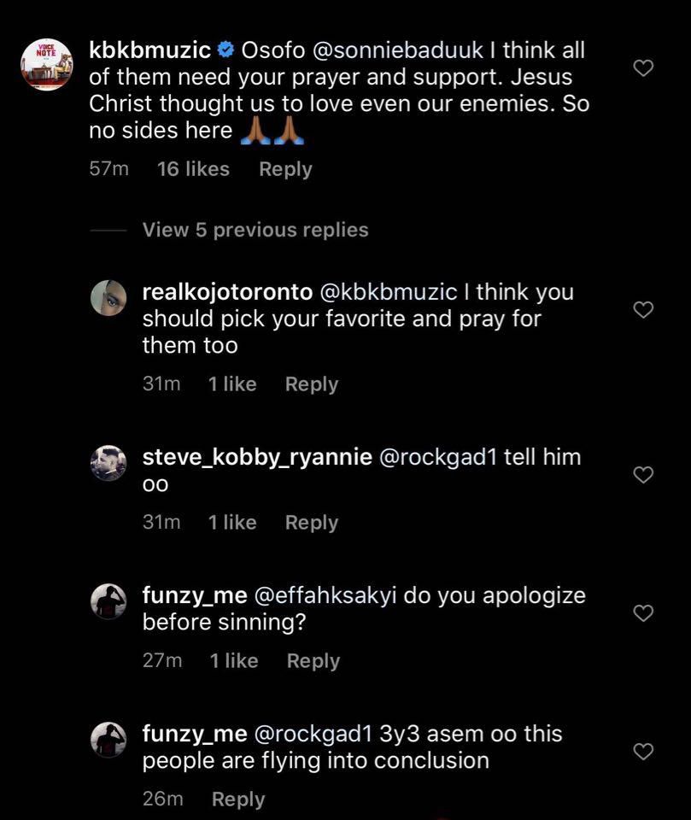Tap funzy_me's avatar on the apologize comment
691x820 pixels.
point(108,601)
